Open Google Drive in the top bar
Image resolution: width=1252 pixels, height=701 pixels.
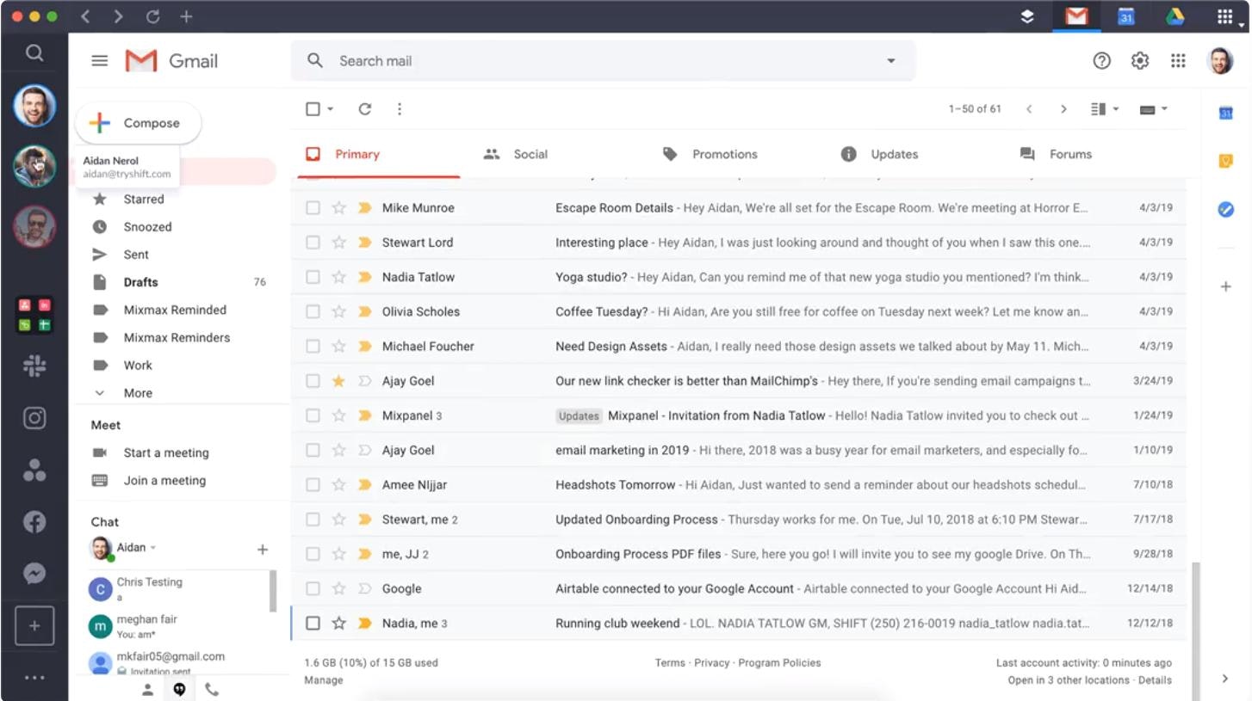tap(1175, 16)
